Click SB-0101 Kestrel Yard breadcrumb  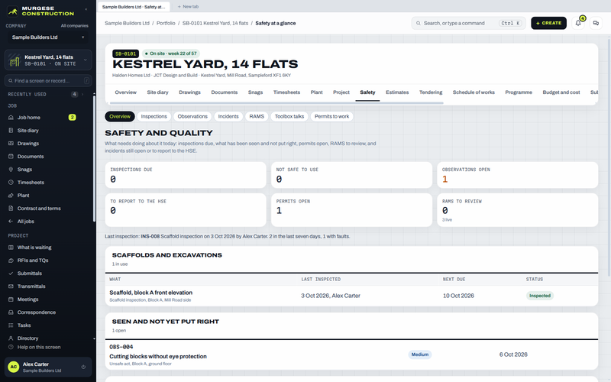[x=215, y=23]
